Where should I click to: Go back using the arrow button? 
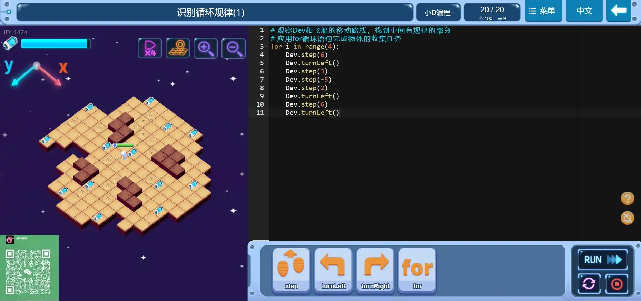pos(619,11)
